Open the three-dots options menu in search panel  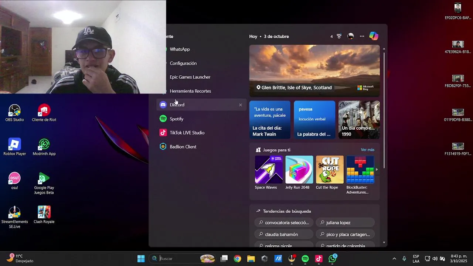pos(362,36)
